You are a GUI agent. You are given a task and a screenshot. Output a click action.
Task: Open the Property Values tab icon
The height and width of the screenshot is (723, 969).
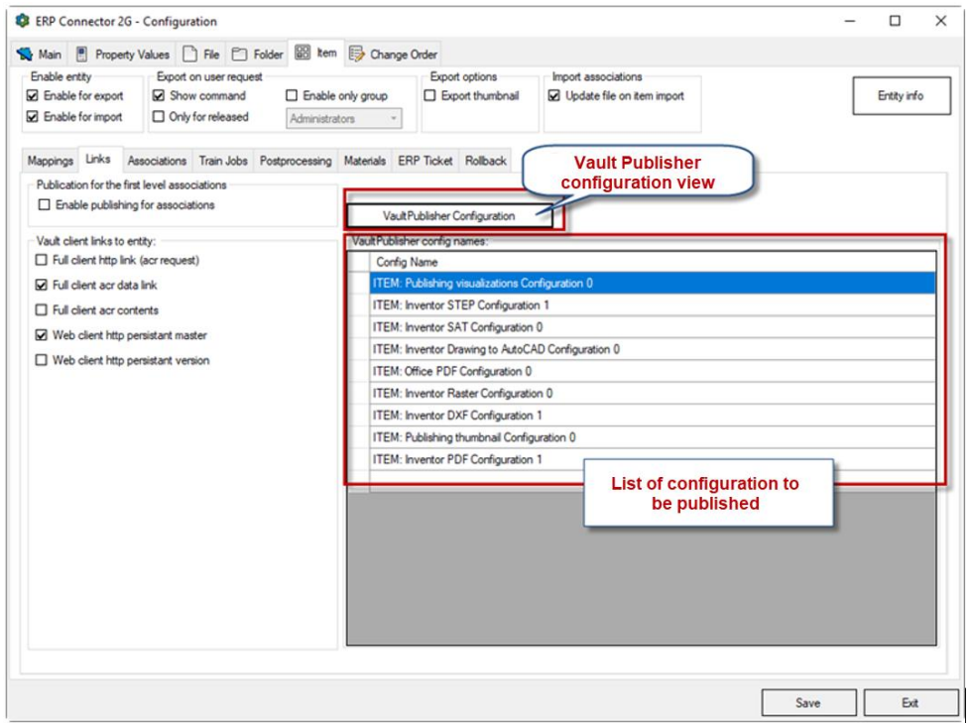pos(82,55)
